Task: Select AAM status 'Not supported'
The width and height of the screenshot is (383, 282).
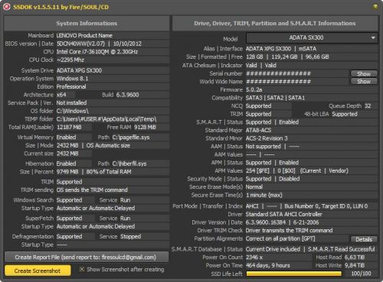Action: (x=263, y=147)
